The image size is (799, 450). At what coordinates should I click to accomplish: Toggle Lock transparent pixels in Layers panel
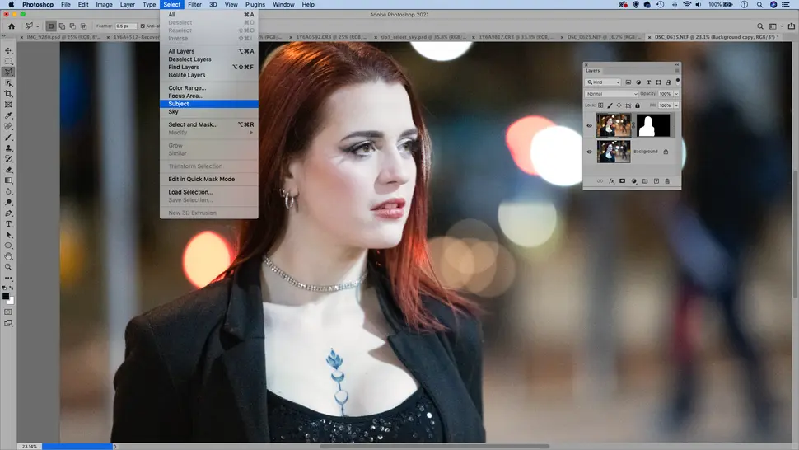(600, 105)
